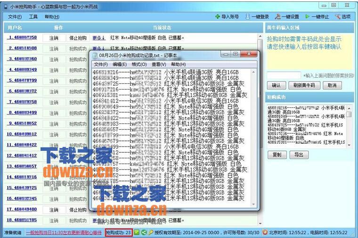Click 准备就绪 ready status text
Viewport: 358px width, 238px height.
(x=13, y=232)
